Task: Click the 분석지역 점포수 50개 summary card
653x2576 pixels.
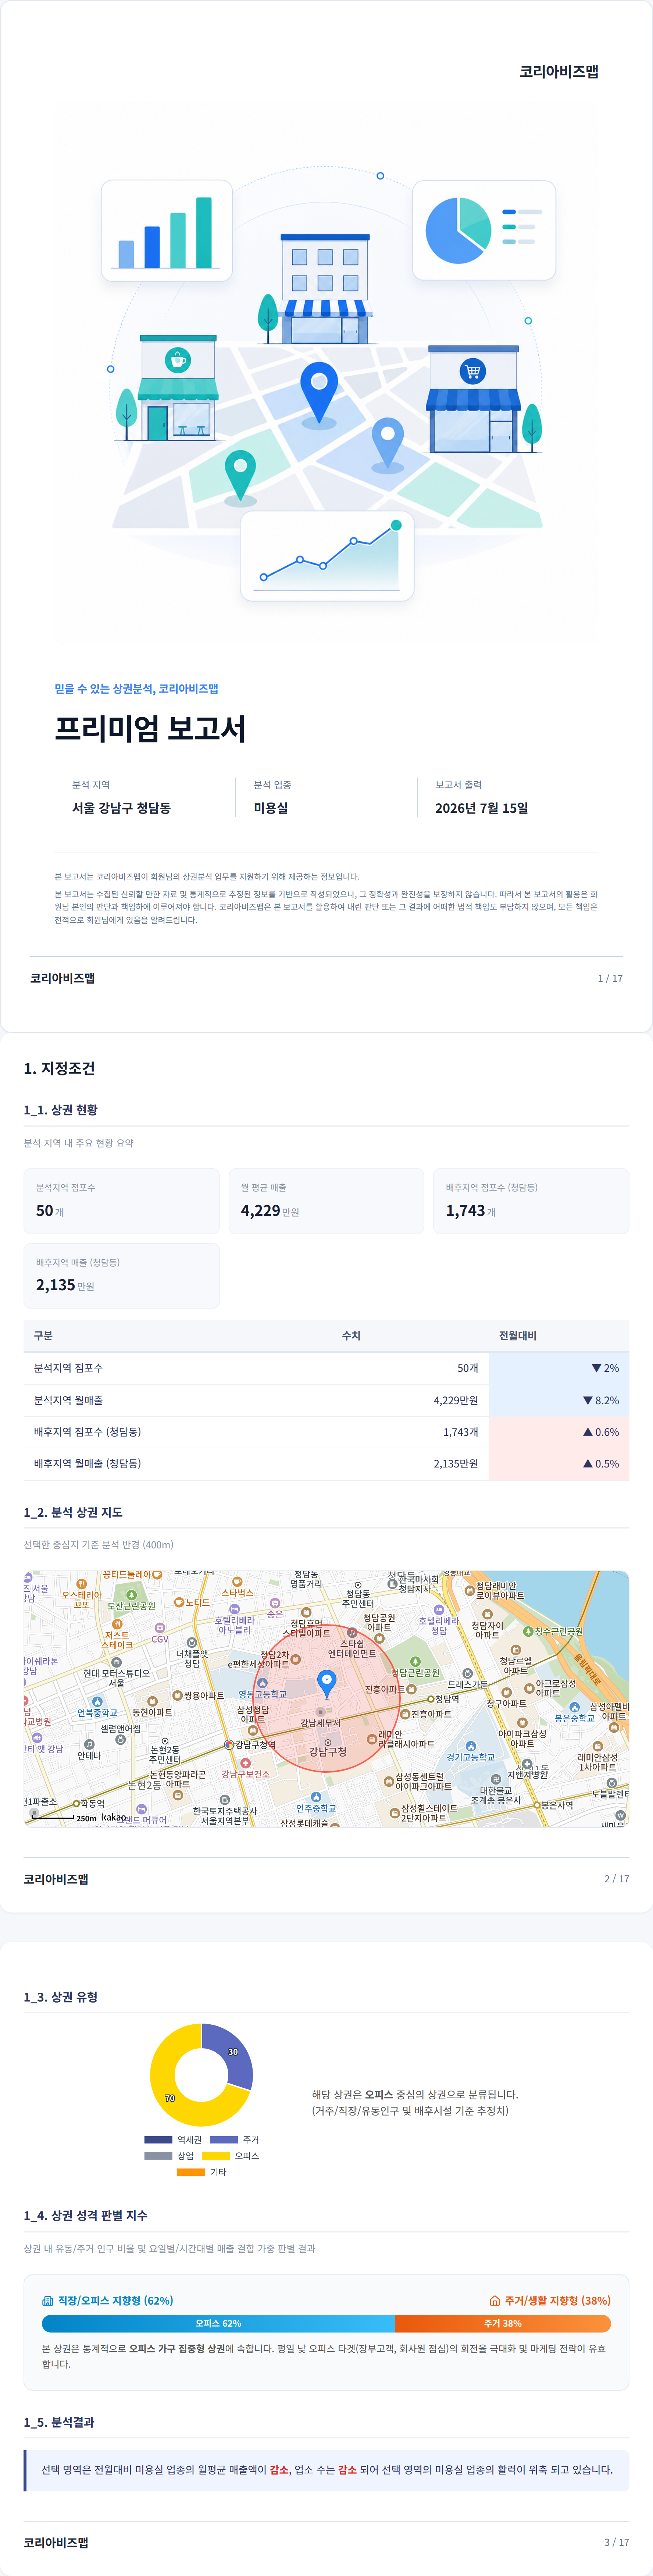Action: 121,1201
